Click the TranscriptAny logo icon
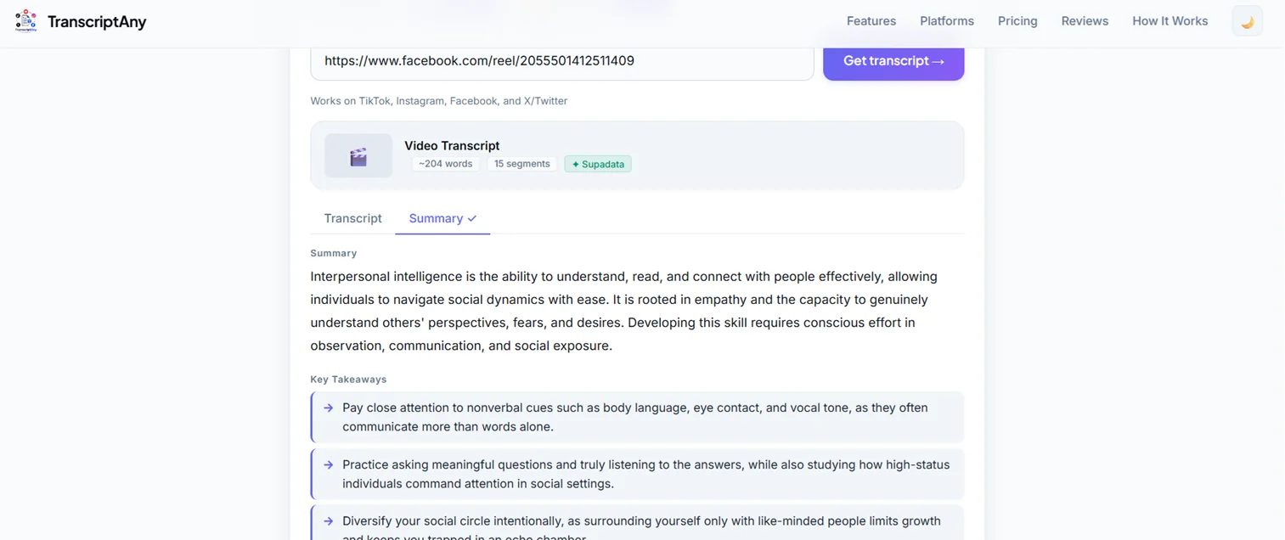 [26, 21]
